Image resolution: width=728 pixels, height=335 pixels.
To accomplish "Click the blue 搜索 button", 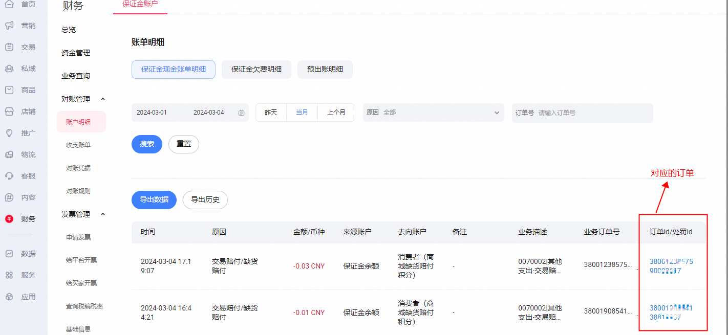I will point(147,144).
